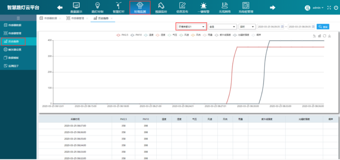The image size is (340, 160).
Task: Expand the 全选 factor dropdown
Action: (x=222, y=26)
